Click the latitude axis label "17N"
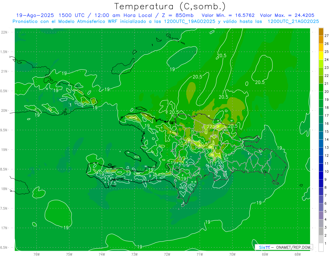334x258 pixels. (x=4, y=228)
